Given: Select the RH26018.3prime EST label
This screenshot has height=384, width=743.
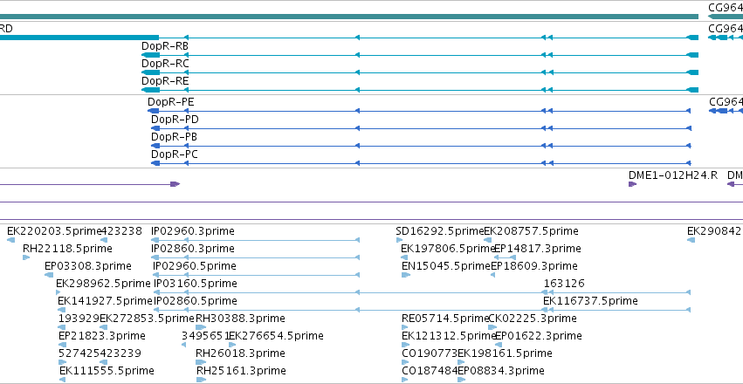Looking at the screenshot, I should pos(240,353).
